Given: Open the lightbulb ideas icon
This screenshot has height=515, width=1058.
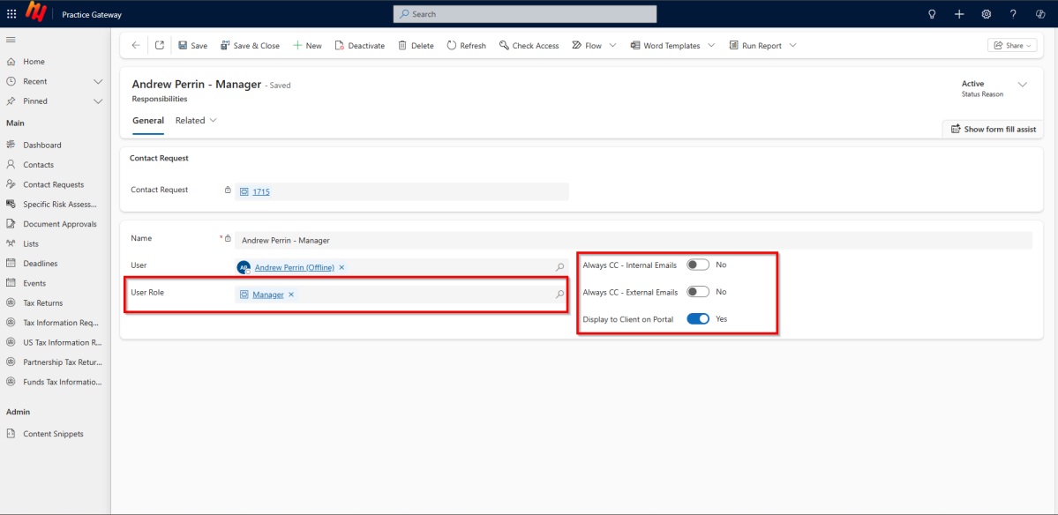Looking at the screenshot, I should click(x=933, y=13).
